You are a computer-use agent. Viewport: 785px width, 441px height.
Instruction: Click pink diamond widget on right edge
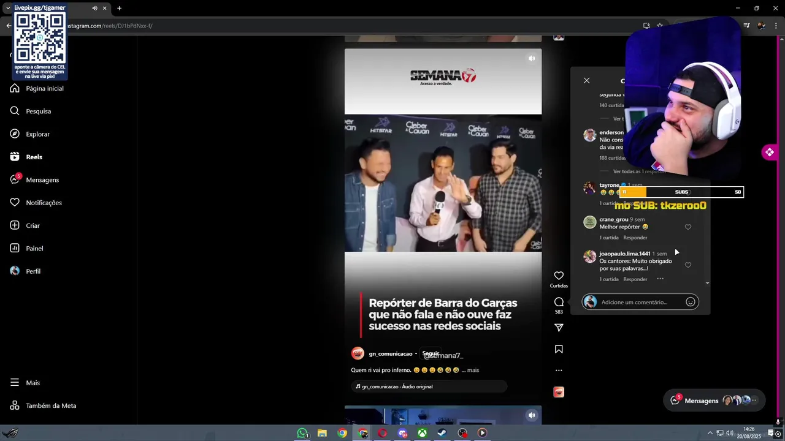click(769, 152)
